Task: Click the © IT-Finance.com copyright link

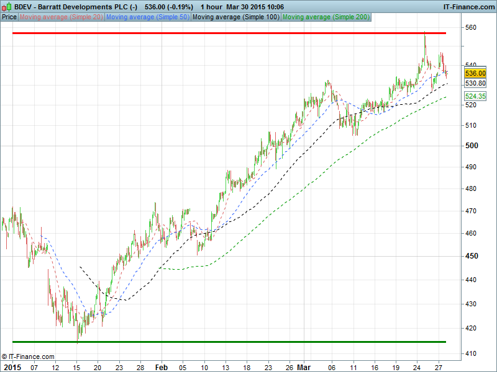Action: (x=28, y=356)
